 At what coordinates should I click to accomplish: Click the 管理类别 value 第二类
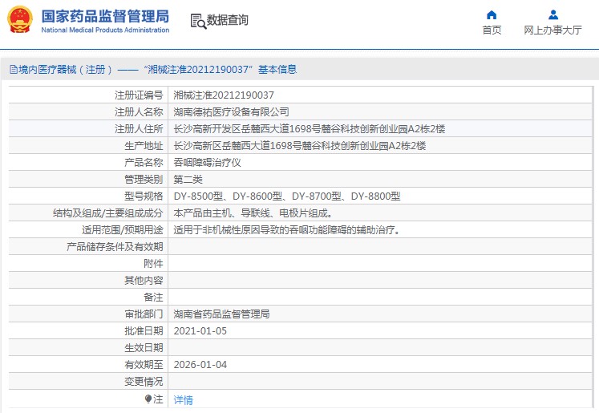click(x=188, y=180)
